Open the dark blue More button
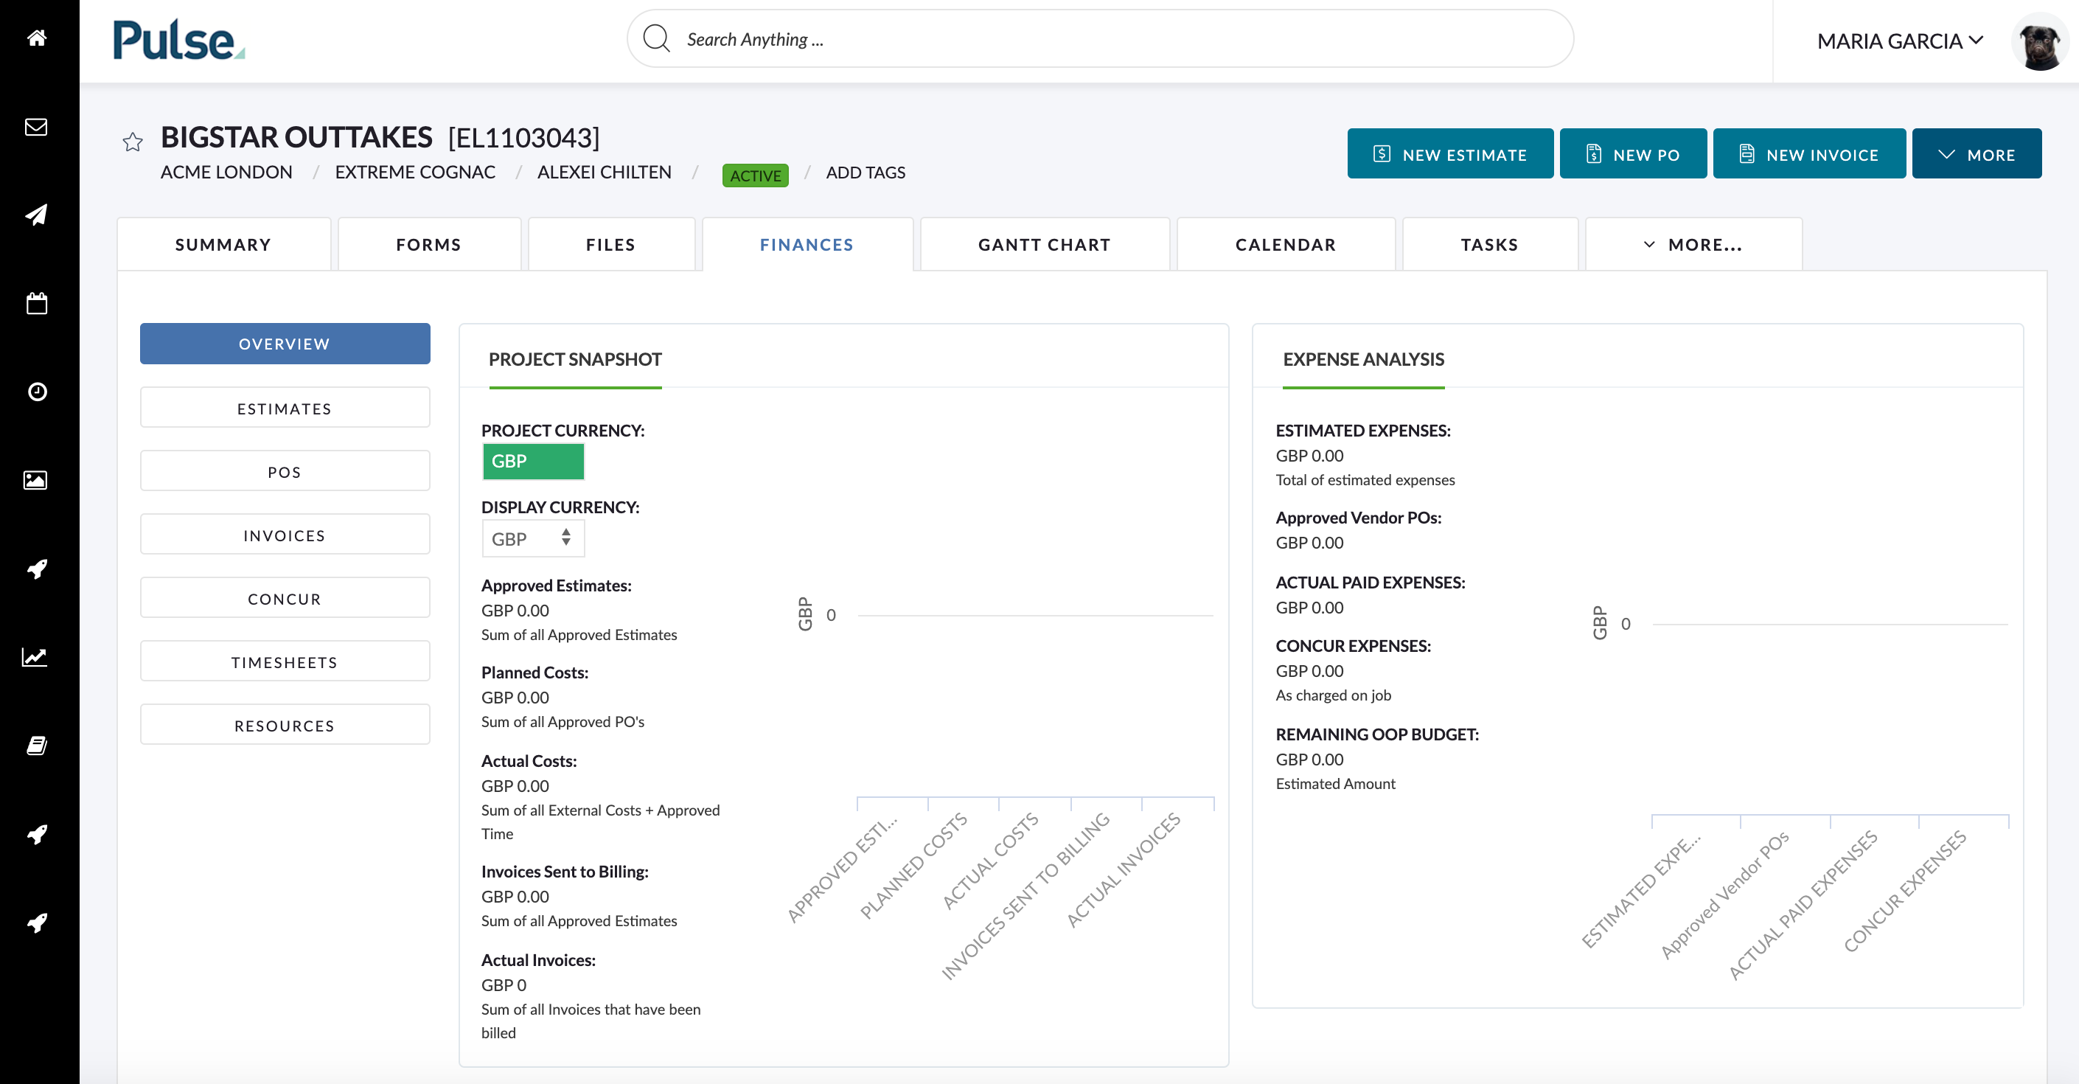Image resolution: width=2079 pixels, height=1084 pixels. point(1977,154)
